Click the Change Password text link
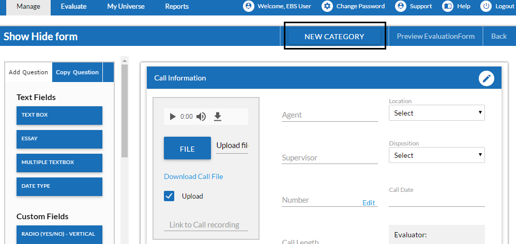Image resolution: width=516 pixels, height=244 pixels. click(360, 6)
